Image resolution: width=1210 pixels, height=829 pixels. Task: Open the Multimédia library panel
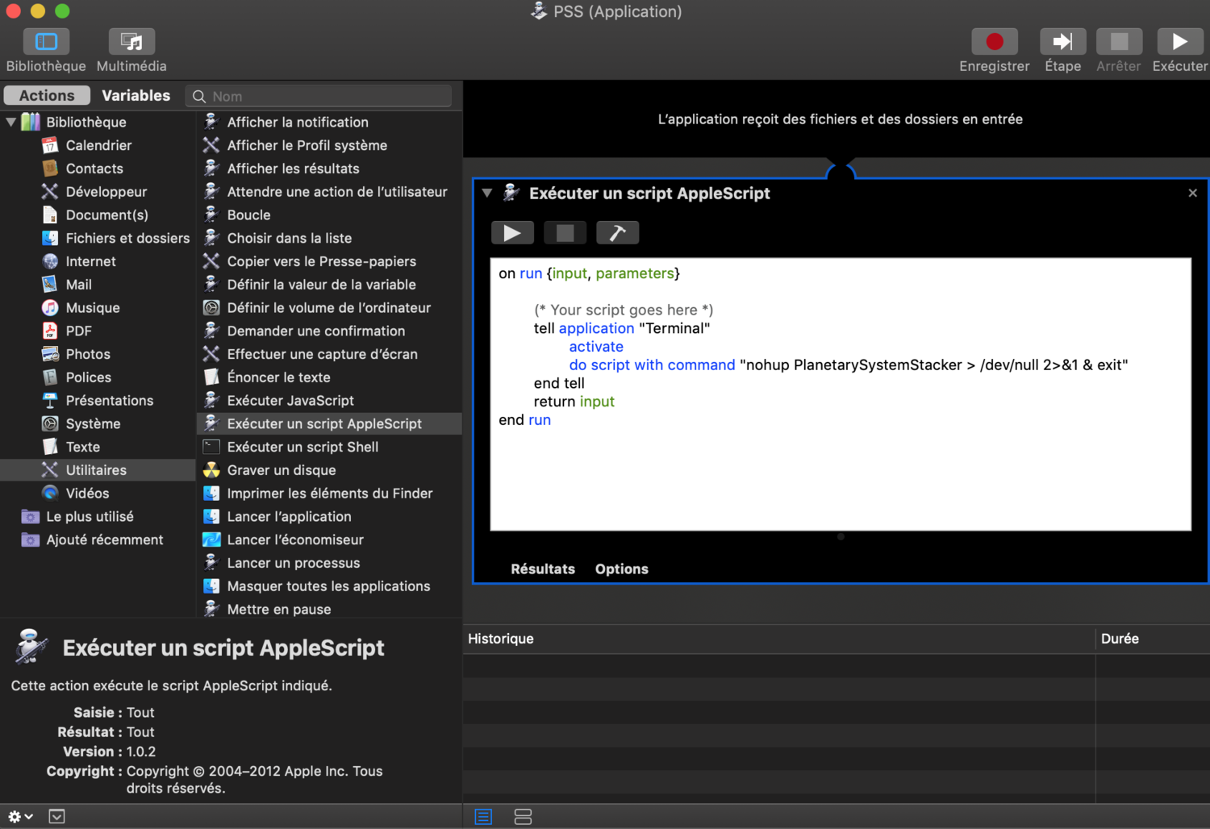(131, 48)
